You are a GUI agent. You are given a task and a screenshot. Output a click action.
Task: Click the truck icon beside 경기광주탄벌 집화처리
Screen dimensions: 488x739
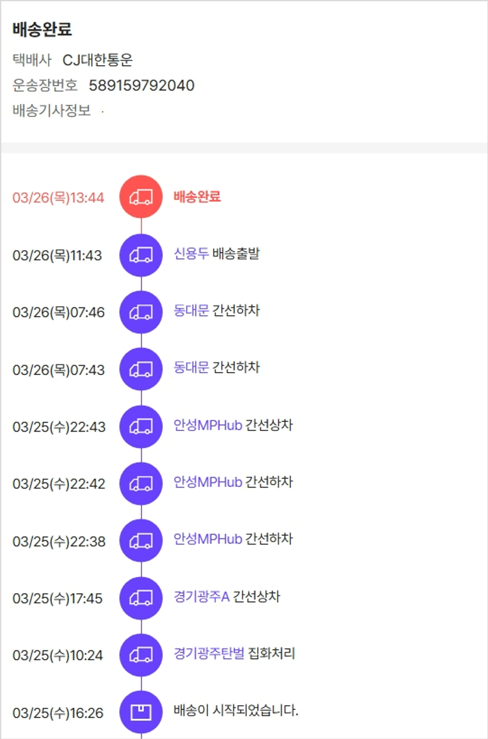coord(141,655)
